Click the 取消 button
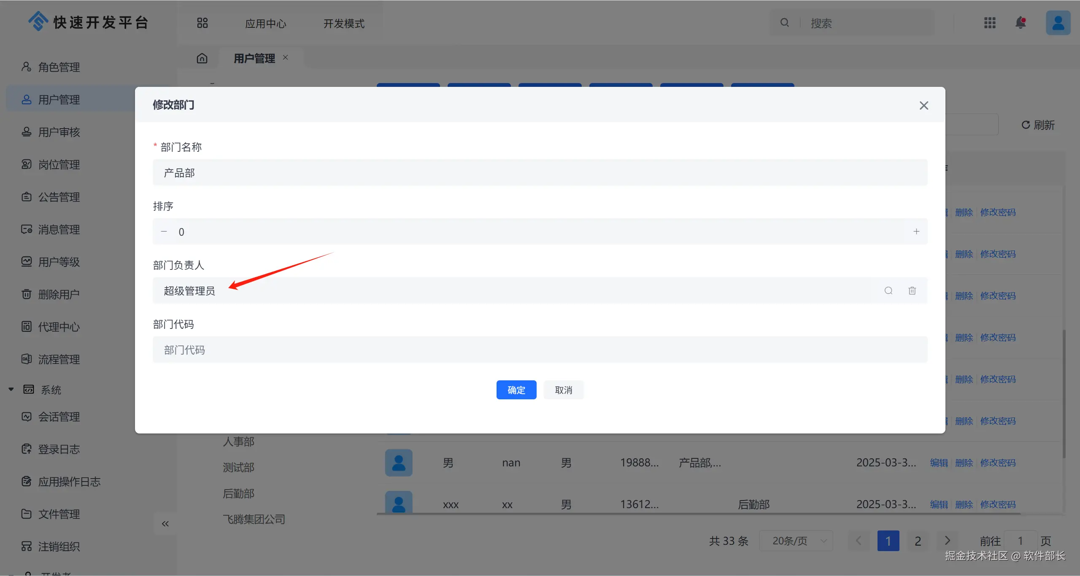This screenshot has width=1080, height=576. [x=564, y=390]
